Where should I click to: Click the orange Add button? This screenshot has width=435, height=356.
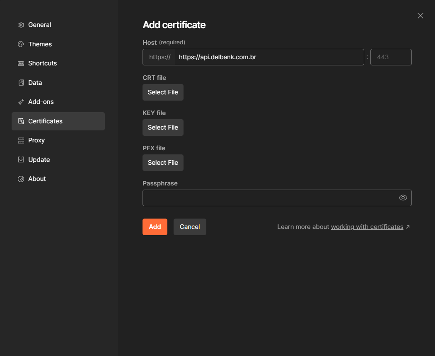155,227
